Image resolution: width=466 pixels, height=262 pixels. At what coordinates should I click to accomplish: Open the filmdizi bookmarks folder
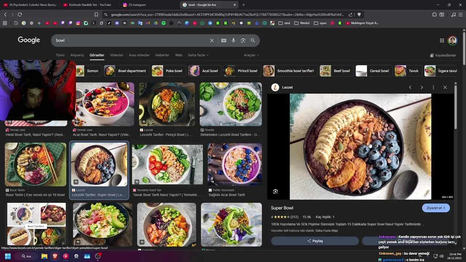coord(302,23)
